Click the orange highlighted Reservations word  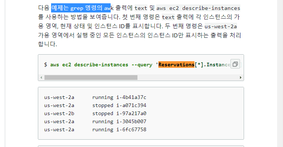[176, 65]
